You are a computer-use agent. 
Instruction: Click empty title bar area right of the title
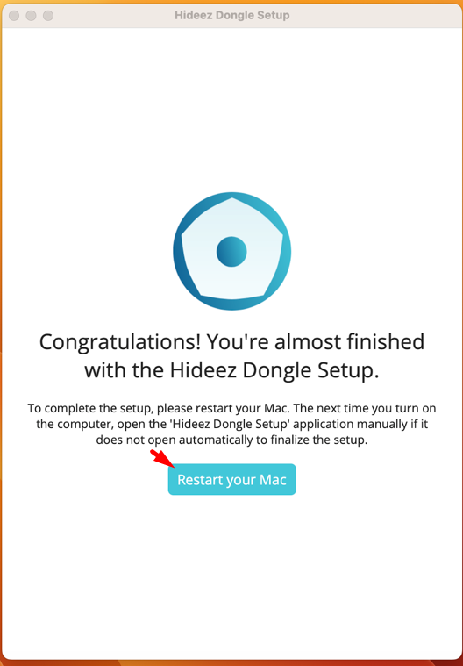374,15
